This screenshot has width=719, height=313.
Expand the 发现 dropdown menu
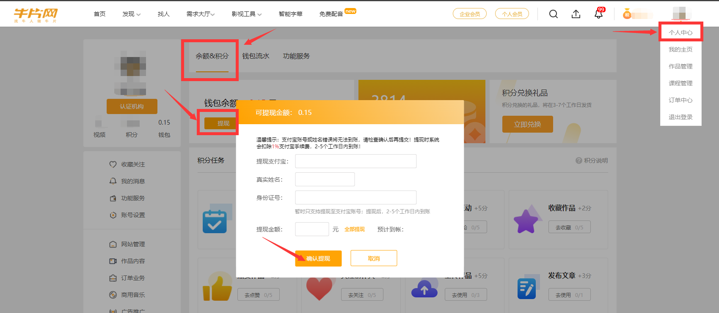point(131,14)
